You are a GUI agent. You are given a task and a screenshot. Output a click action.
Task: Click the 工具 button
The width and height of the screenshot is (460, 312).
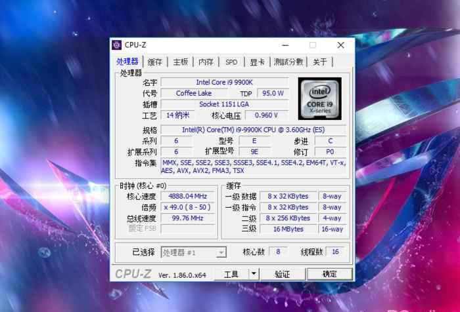click(x=231, y=274)
